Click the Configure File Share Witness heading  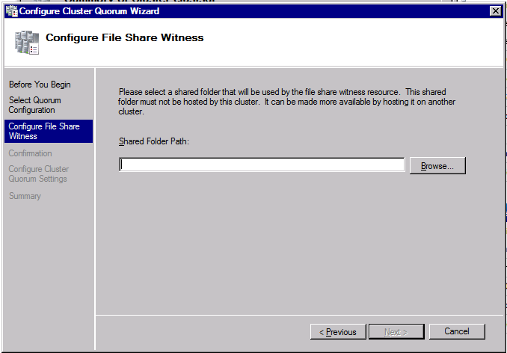tap(125, 37)
